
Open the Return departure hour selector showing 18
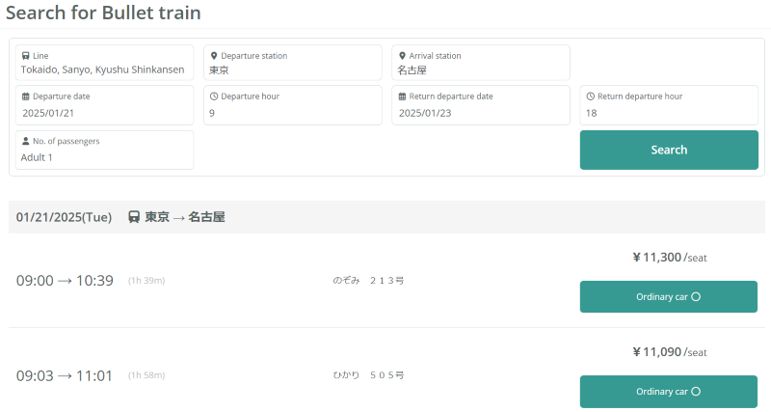(x=669, y=105)
